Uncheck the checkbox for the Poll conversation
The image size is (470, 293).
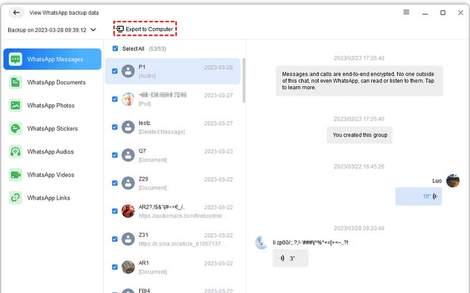tap(115, 99)
